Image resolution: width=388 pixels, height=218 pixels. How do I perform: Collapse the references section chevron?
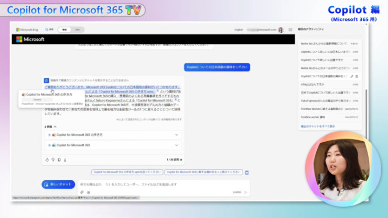coord(55,127)
